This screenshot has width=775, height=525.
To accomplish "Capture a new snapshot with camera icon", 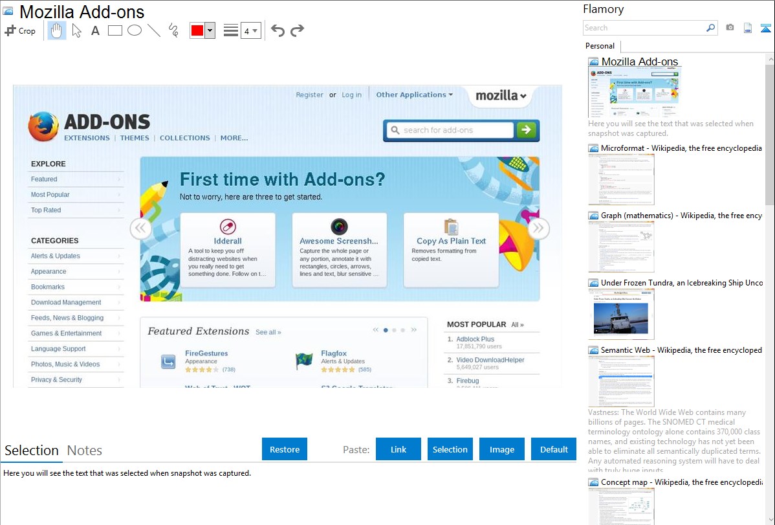I will [x=730, y=28].
